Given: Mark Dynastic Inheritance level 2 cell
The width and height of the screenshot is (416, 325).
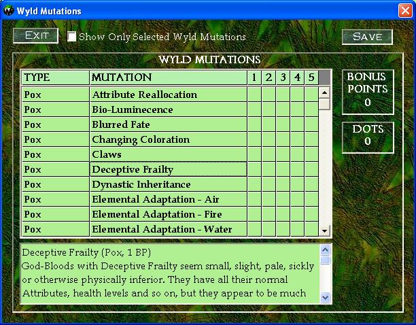Looking at the screenshot, I should click(x=268, y=184).
